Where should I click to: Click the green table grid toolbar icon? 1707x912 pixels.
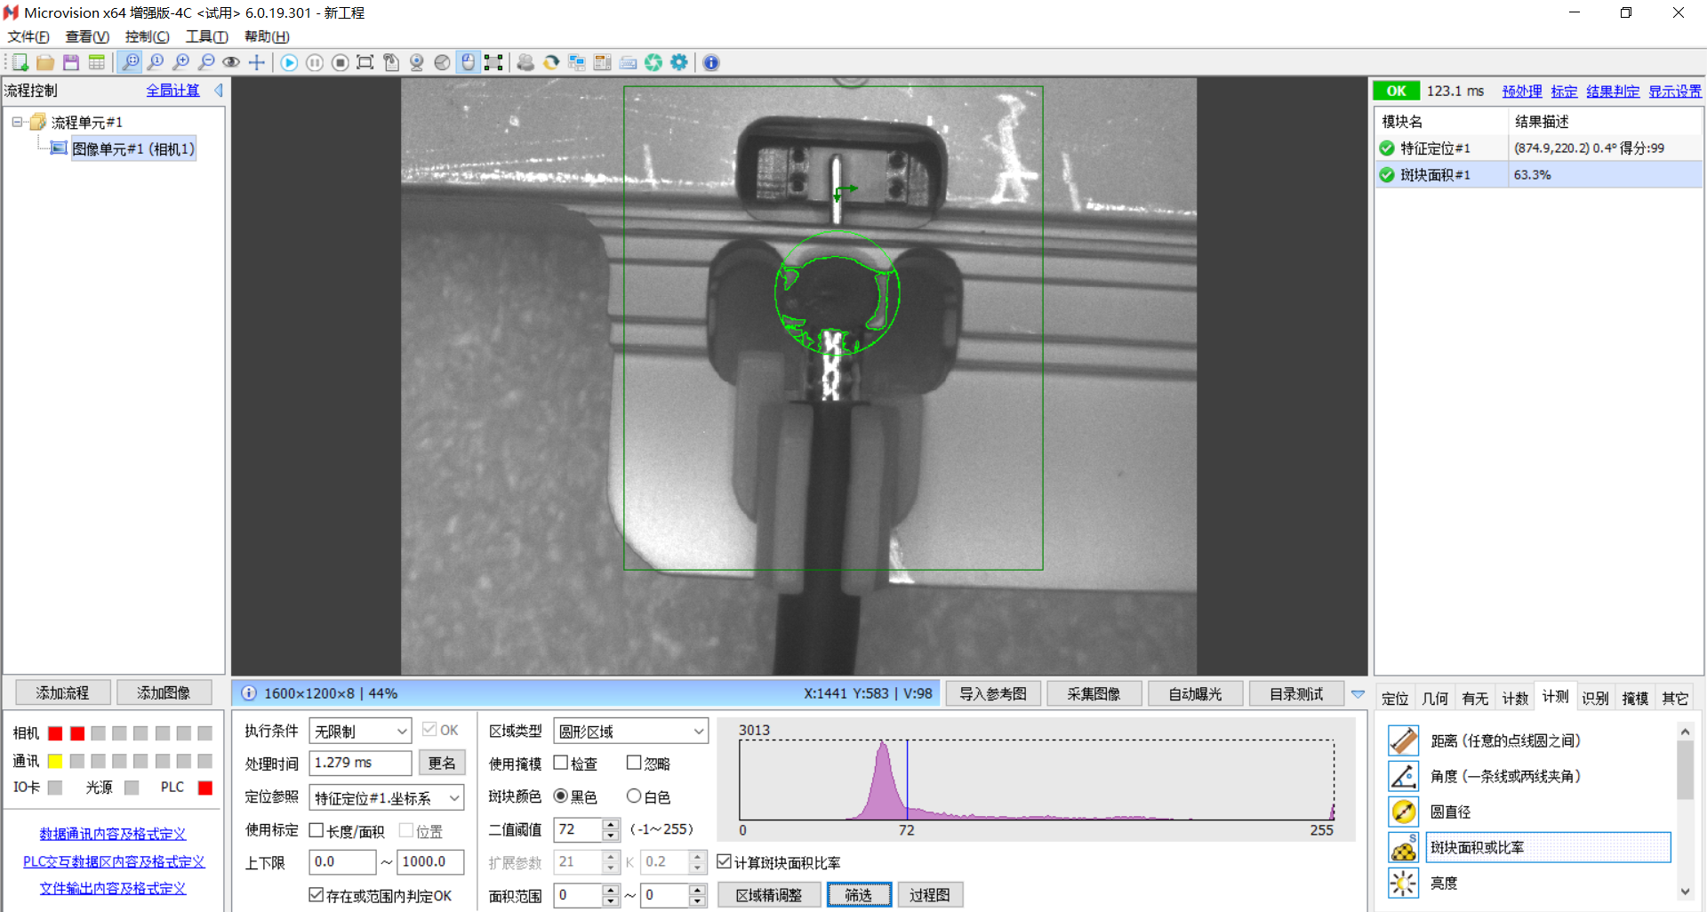click(x=97, y=62)
